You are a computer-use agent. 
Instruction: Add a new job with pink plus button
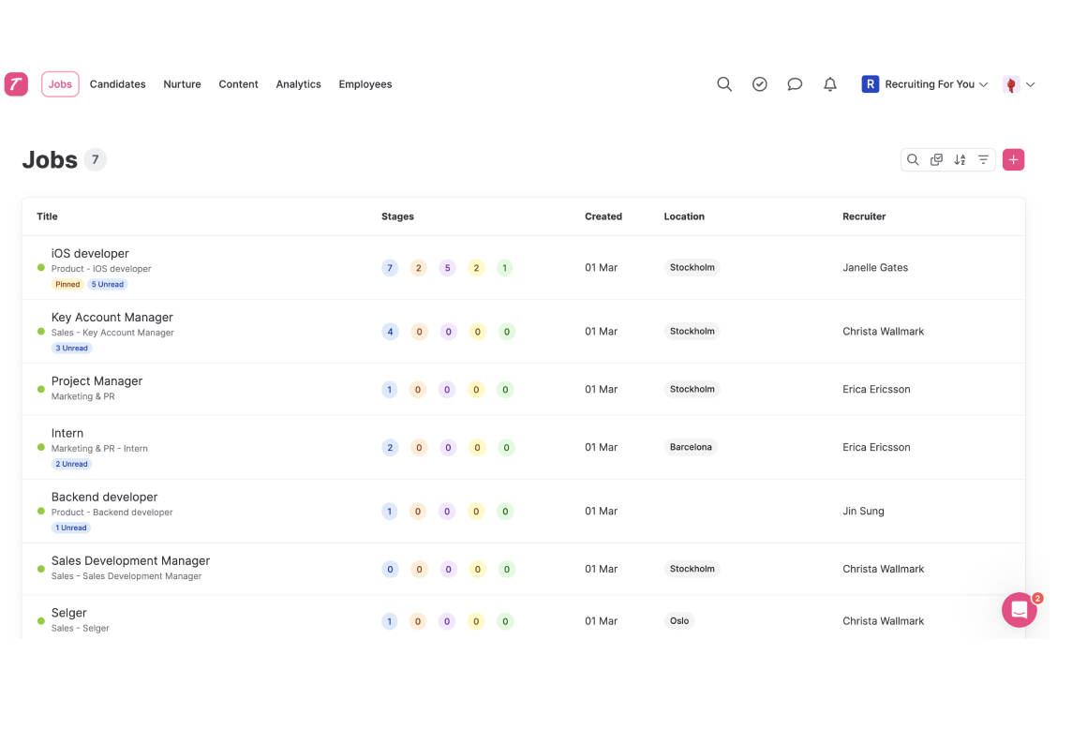(1013, 160)
